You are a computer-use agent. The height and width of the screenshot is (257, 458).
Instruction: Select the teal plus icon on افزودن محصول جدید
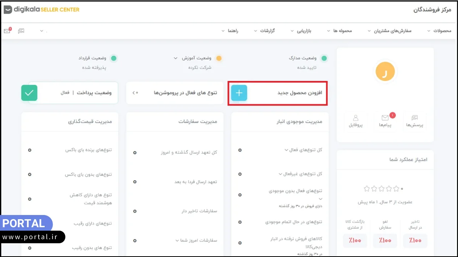click(239, 92)
